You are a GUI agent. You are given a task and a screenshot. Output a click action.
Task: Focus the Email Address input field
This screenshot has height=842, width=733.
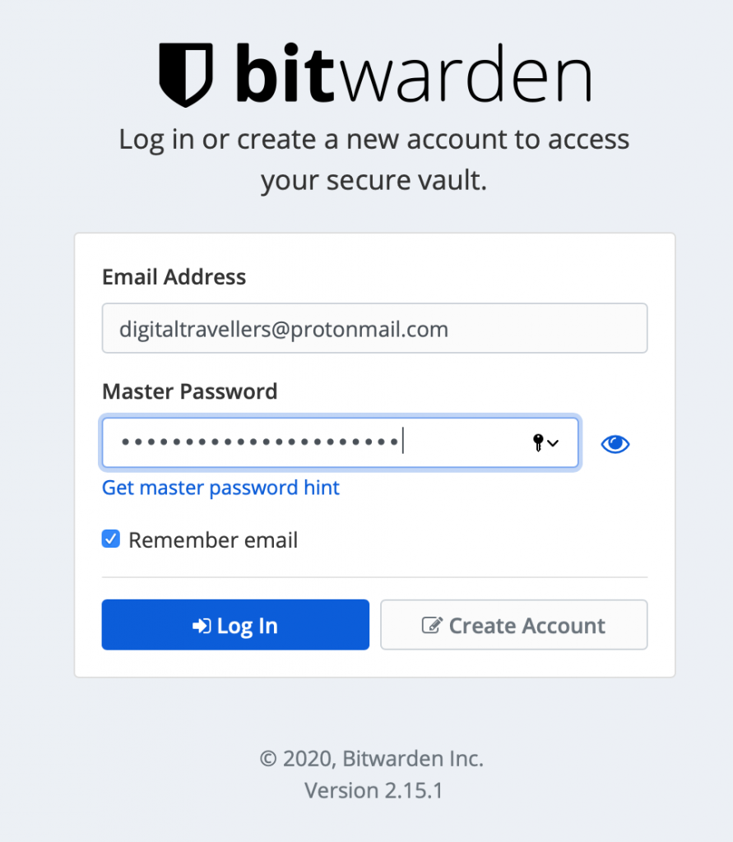point(374,329)
